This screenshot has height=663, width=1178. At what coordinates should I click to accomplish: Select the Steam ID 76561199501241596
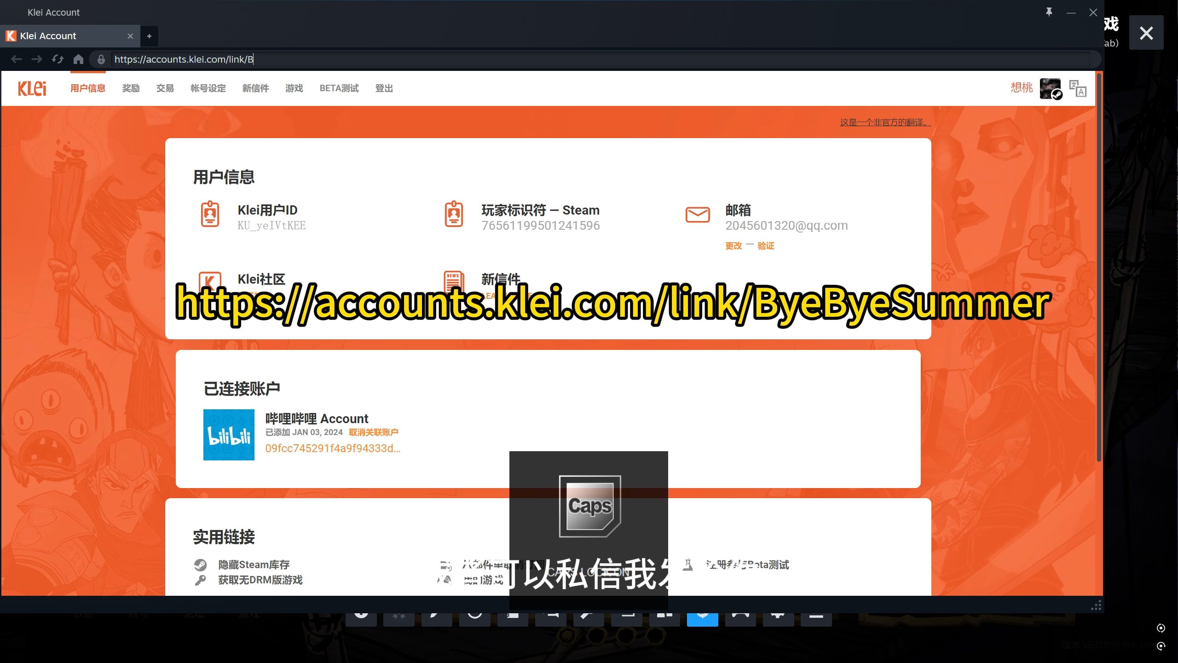[x=541, y=226]
